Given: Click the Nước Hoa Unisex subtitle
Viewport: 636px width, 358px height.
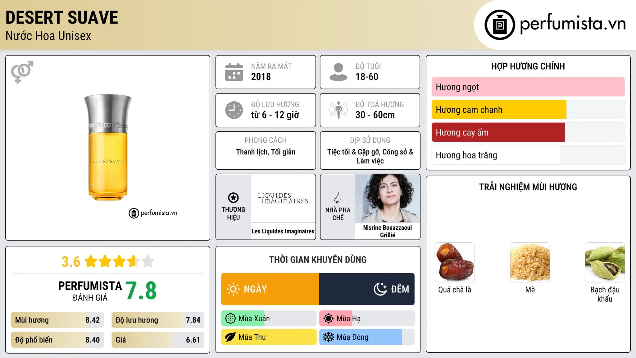Looking at the screenshot, I should pos(48,36).
